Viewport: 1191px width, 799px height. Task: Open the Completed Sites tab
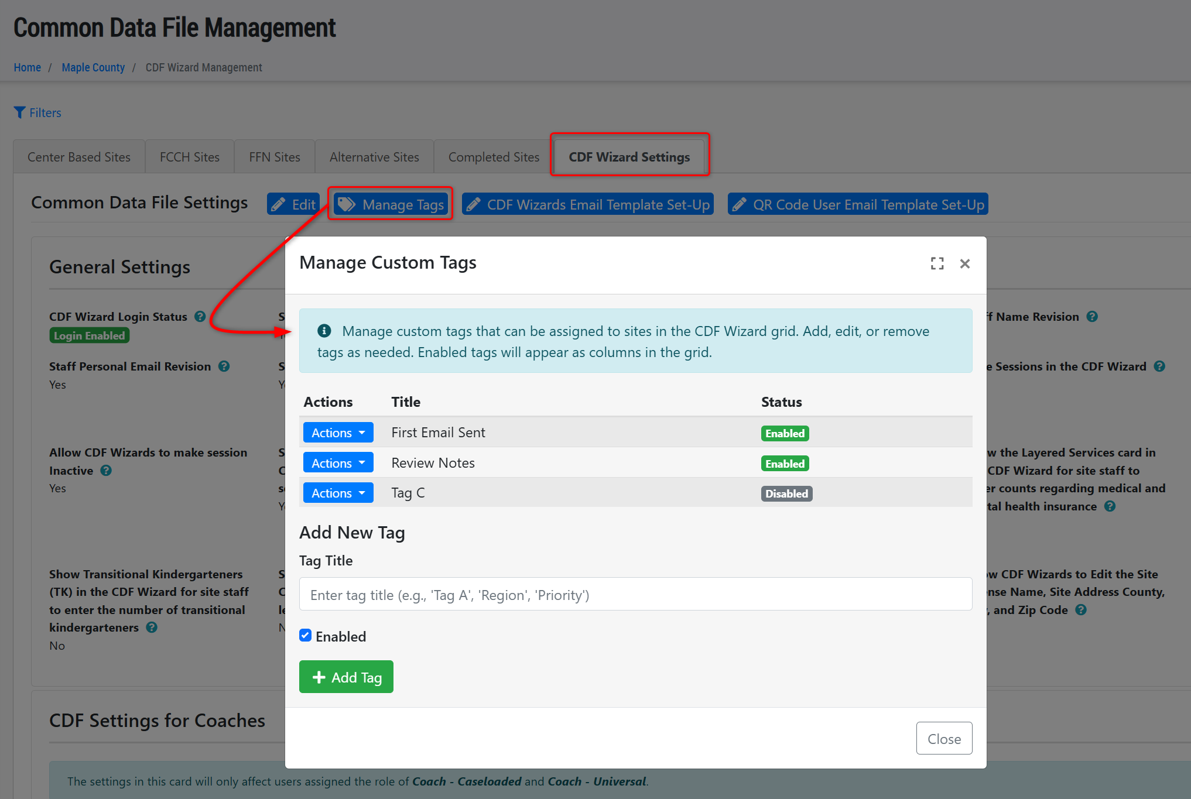(494, 157)
